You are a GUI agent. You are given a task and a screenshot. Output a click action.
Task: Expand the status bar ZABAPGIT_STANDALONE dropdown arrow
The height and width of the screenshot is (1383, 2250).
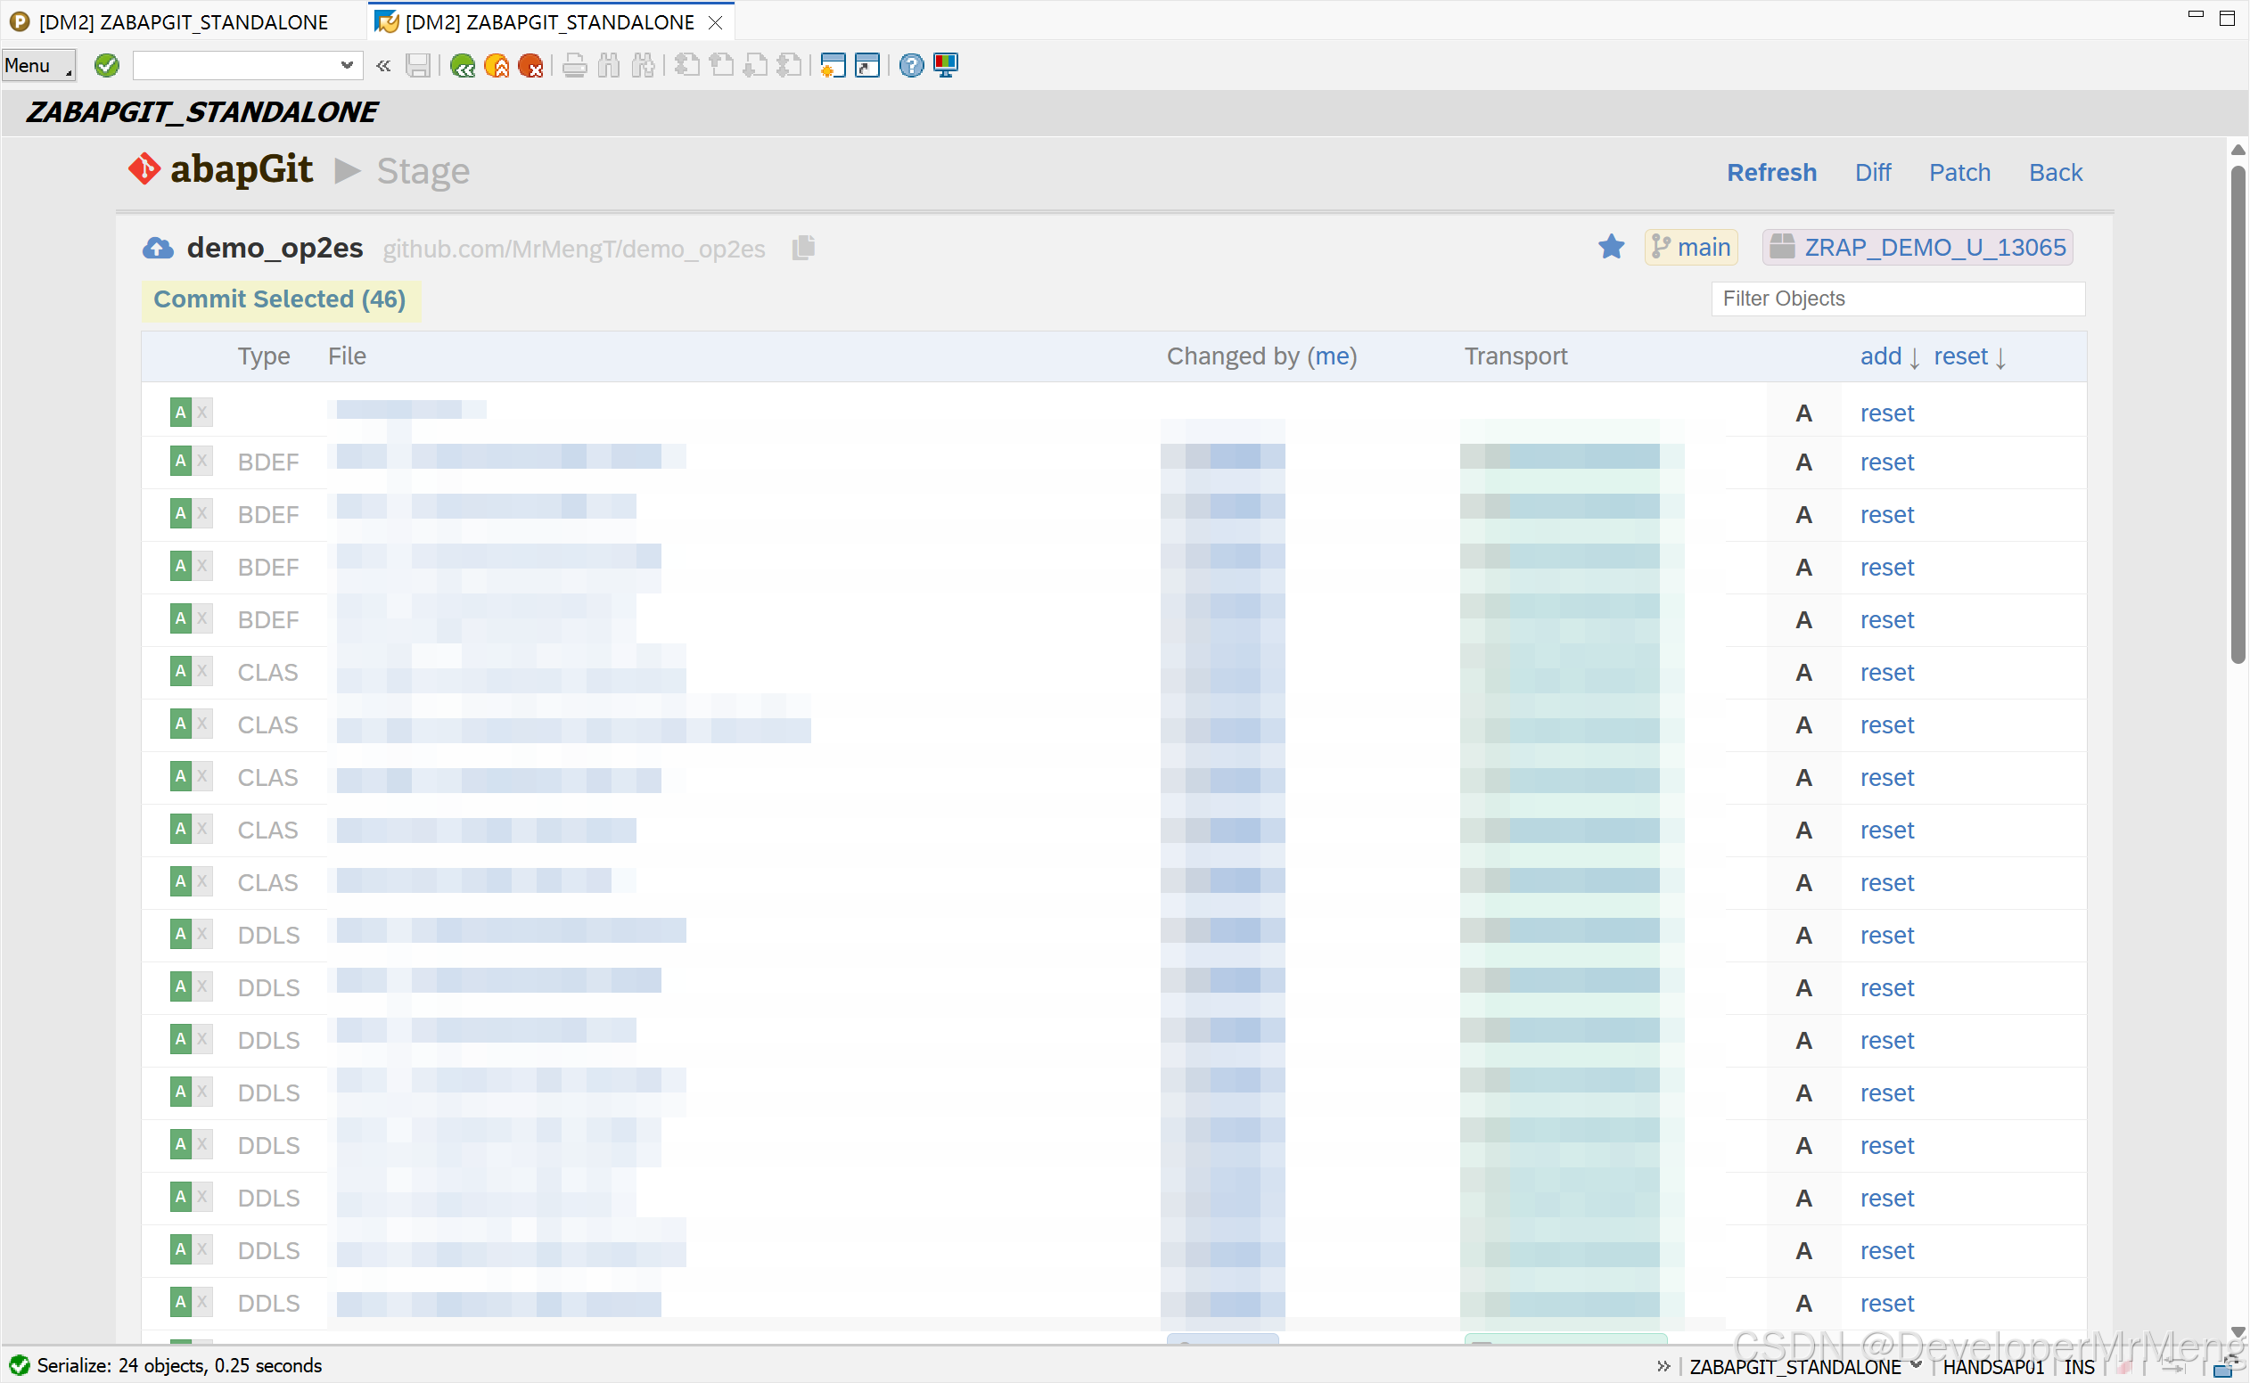click(x=1916, y=1364)
